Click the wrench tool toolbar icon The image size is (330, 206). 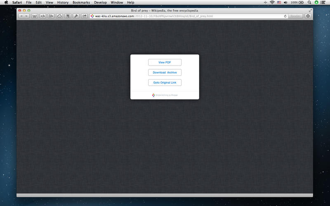[x=76, y=16]
